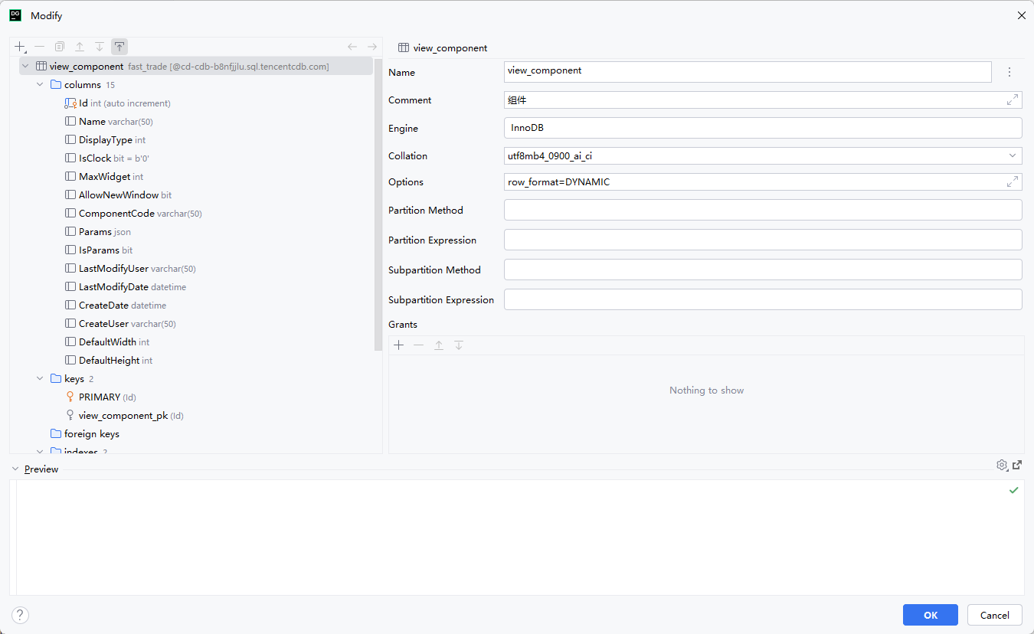
Task: Click the duplicate object icon in tree toolbar
Action: [x=60, y=47]
